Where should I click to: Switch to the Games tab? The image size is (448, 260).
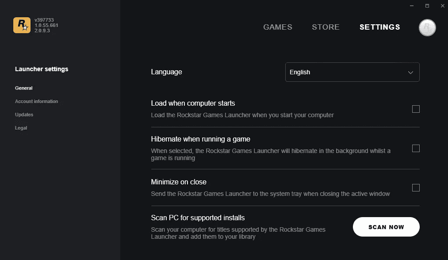[278, 27]
